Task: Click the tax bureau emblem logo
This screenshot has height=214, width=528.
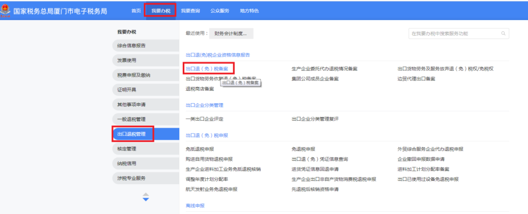Action: pyautogui.click(x=5, y=10)
